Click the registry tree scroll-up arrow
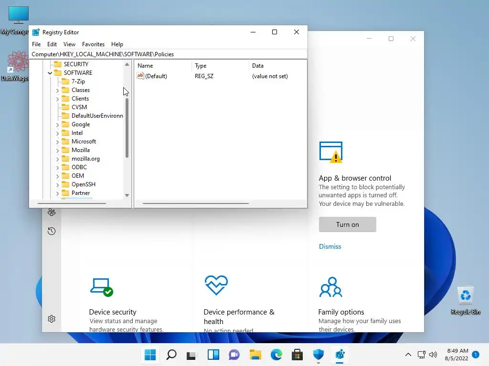This screenshot has width=489, height=366. [127, 64]
